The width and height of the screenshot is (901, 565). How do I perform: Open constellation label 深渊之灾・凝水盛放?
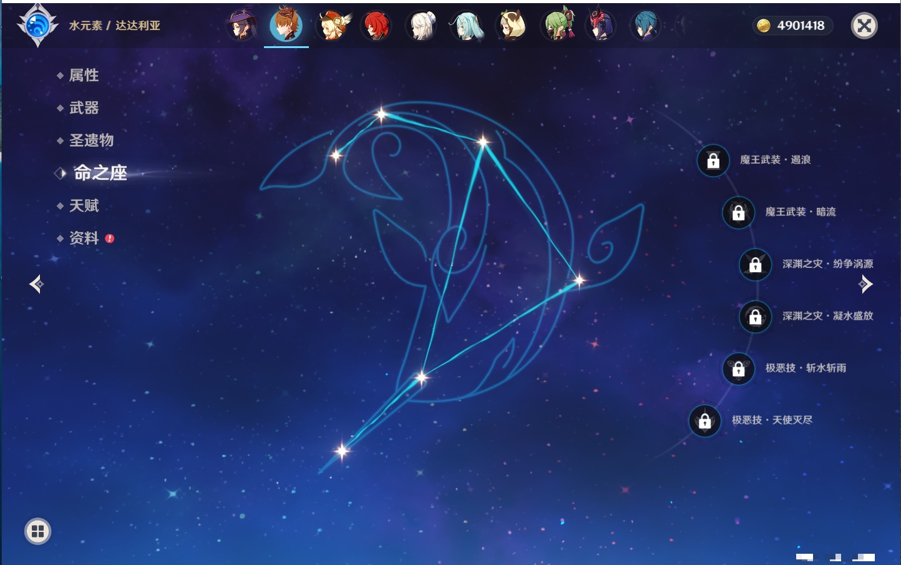coord(828,316)
